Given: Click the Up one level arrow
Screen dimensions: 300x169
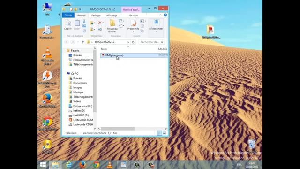Looking at the screenshot, I should pyautogui.click(x=83, y=42).
